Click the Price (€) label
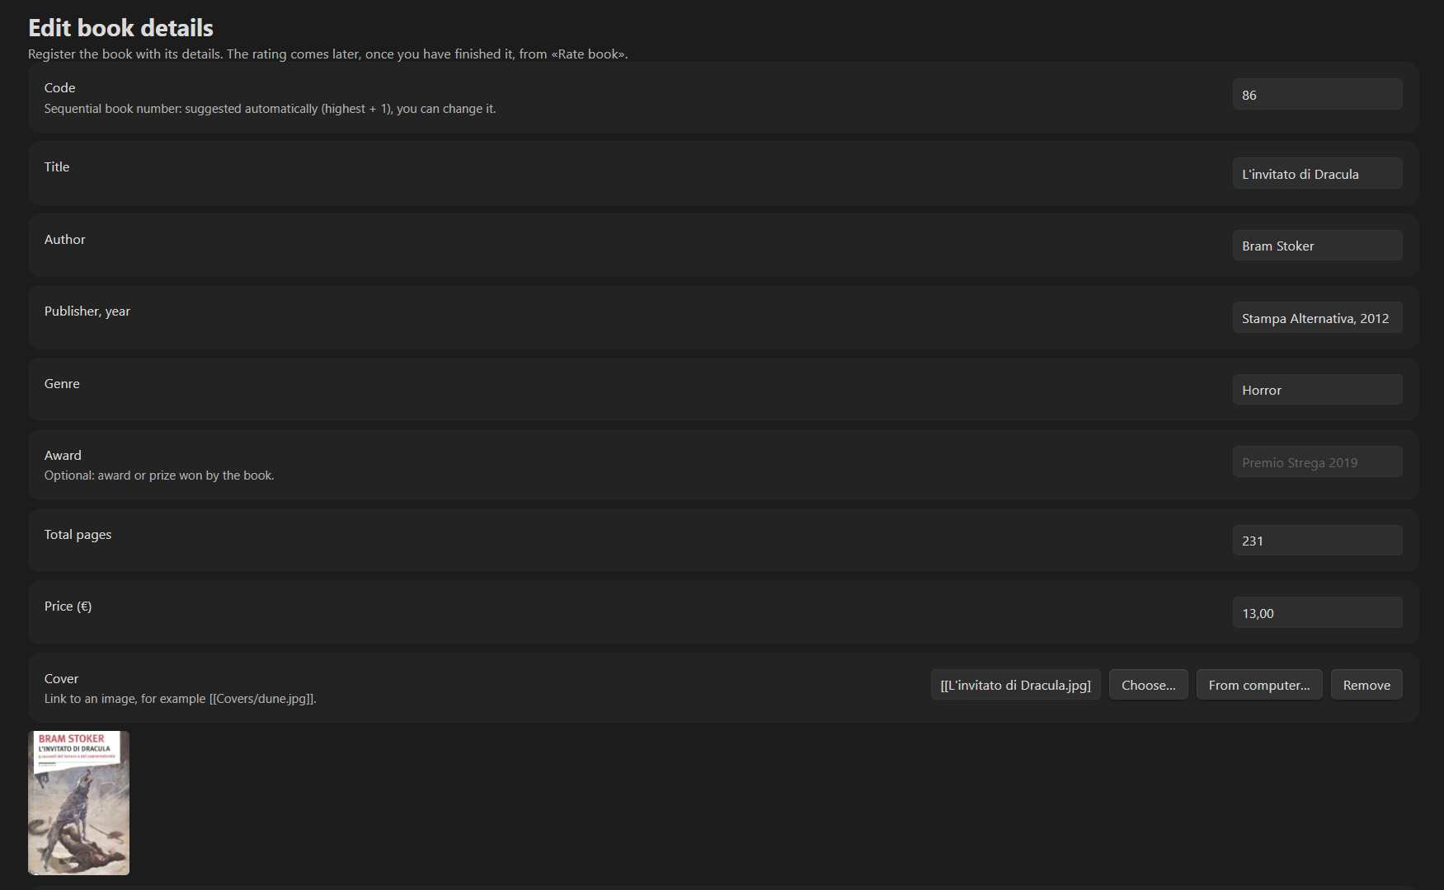 tap(68, 607)
